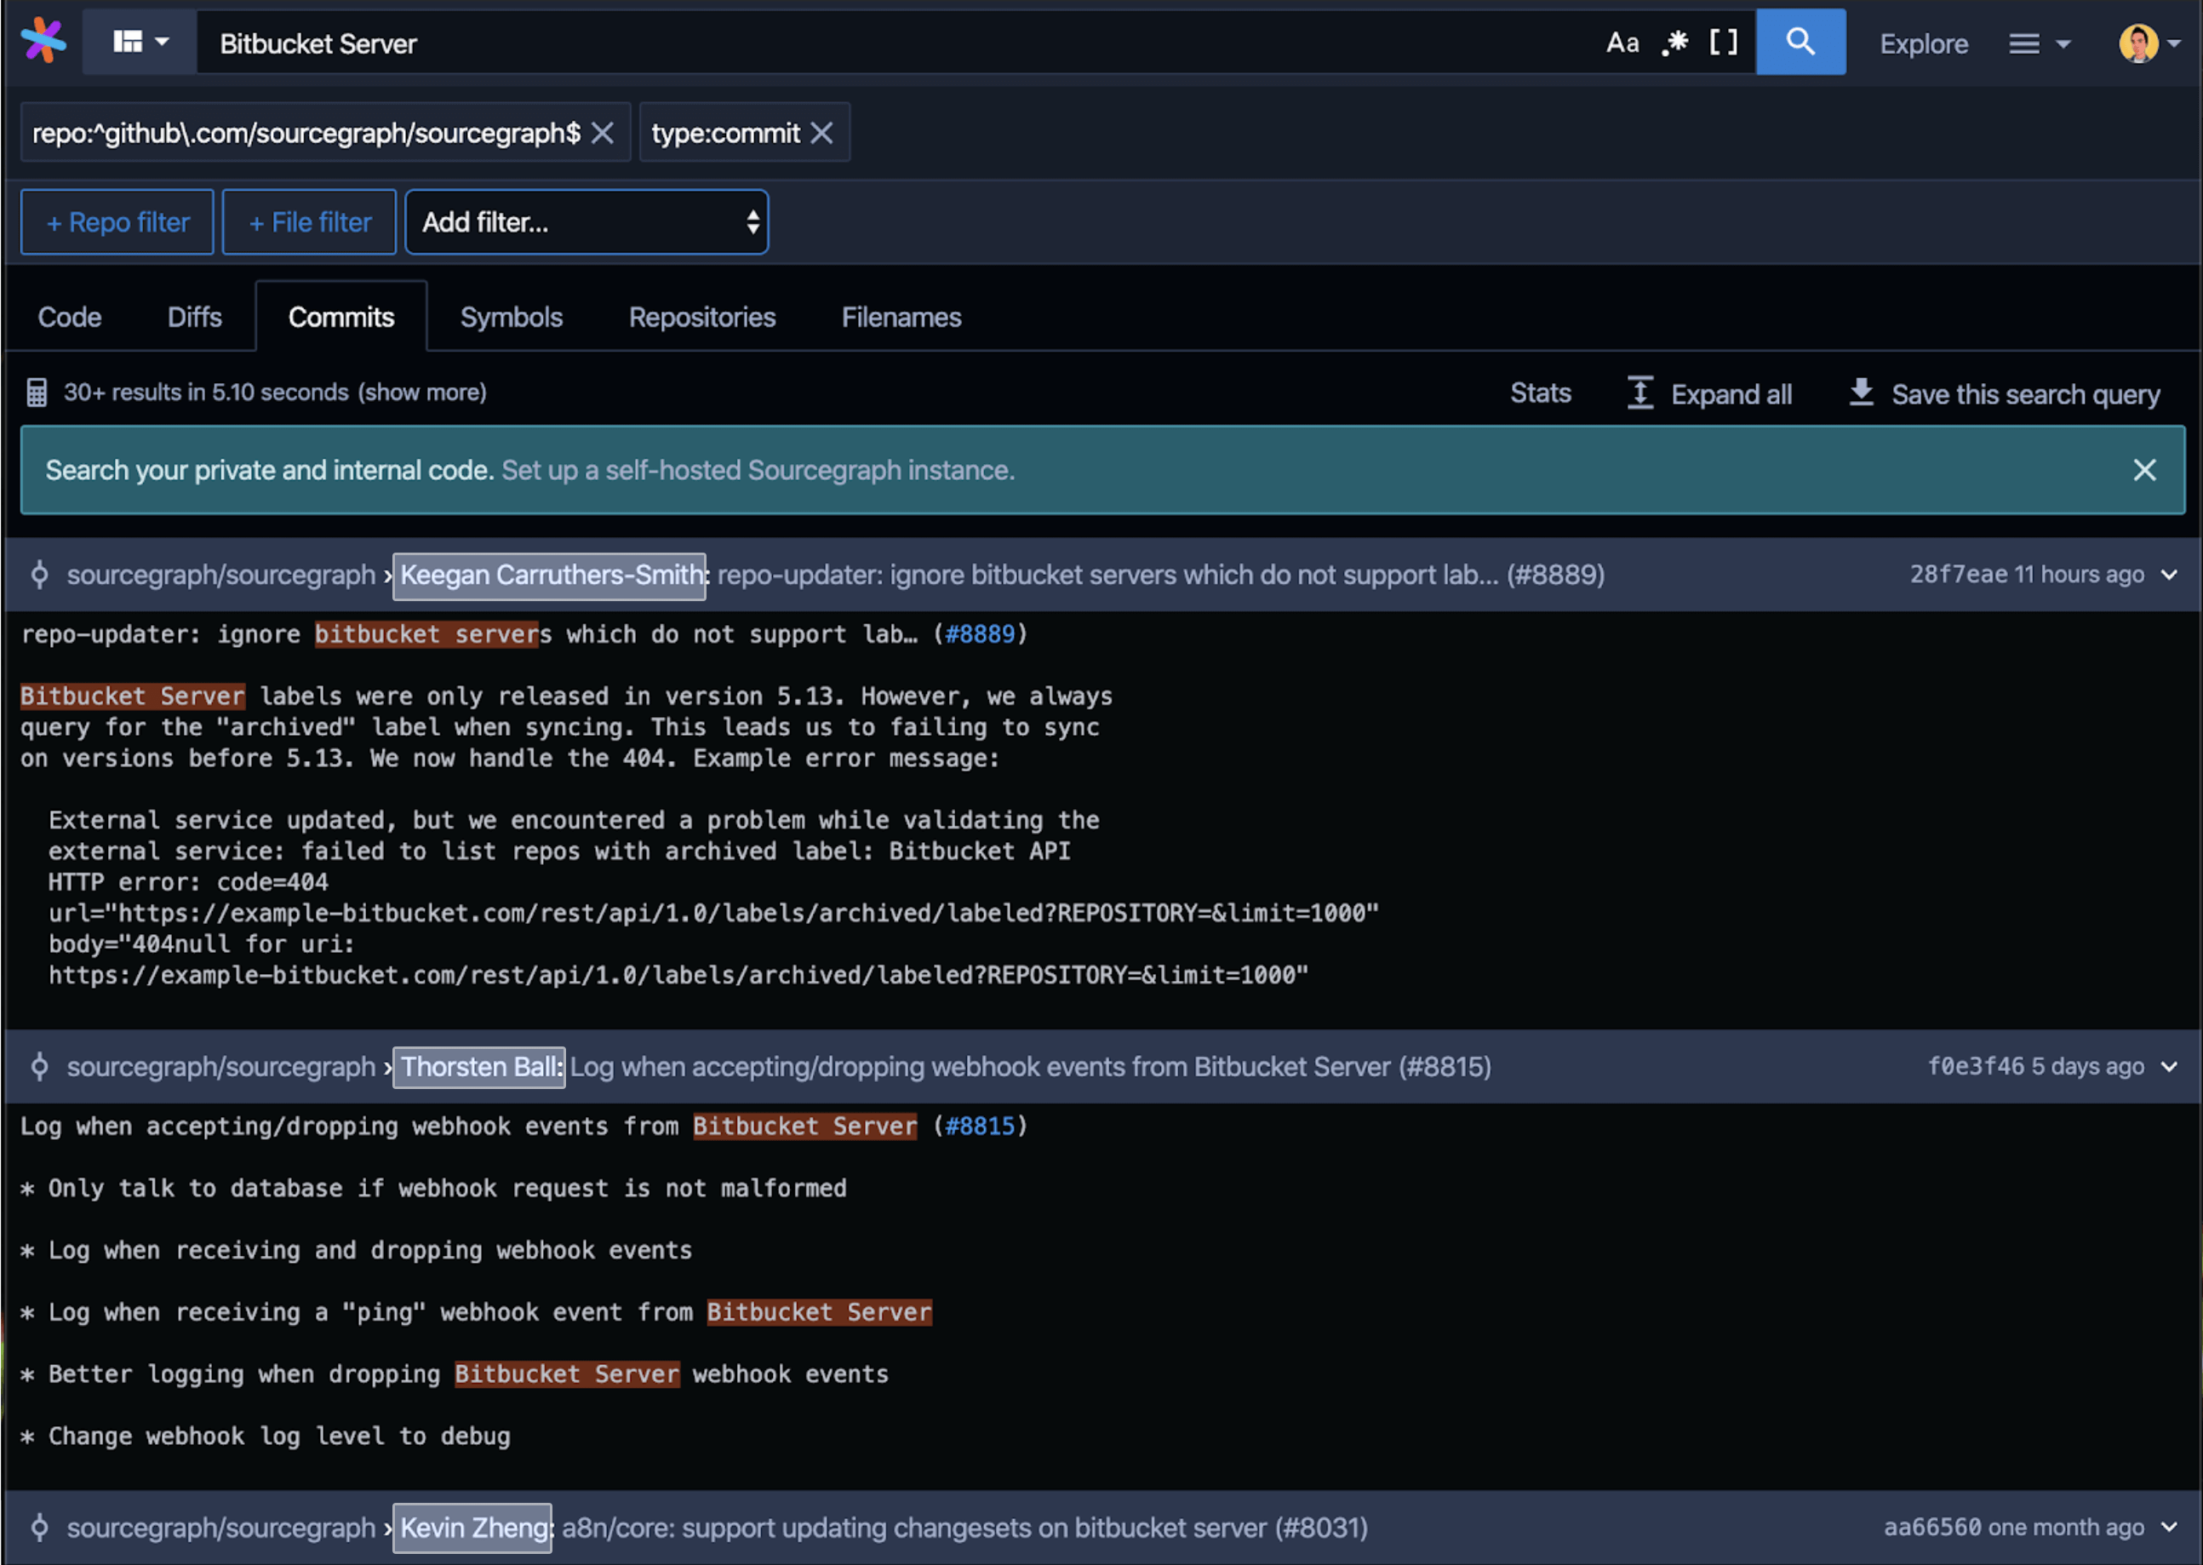Click the blue search magnifier button
The width and height of the screenshot is (2203, 1565).
[x=1800, y=43]
